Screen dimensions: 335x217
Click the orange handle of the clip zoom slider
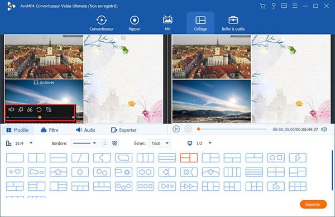(x=40, y=117)
